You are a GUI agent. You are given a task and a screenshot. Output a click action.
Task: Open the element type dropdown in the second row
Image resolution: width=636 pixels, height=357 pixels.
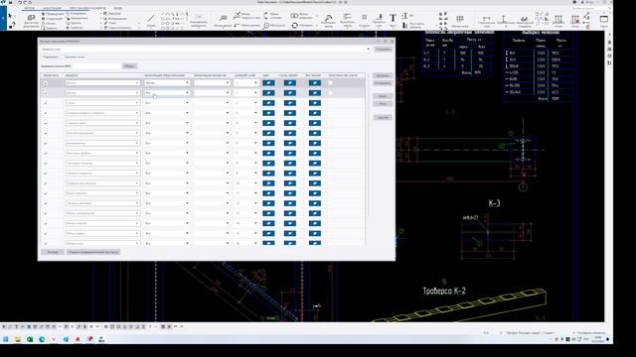[102, 93]
